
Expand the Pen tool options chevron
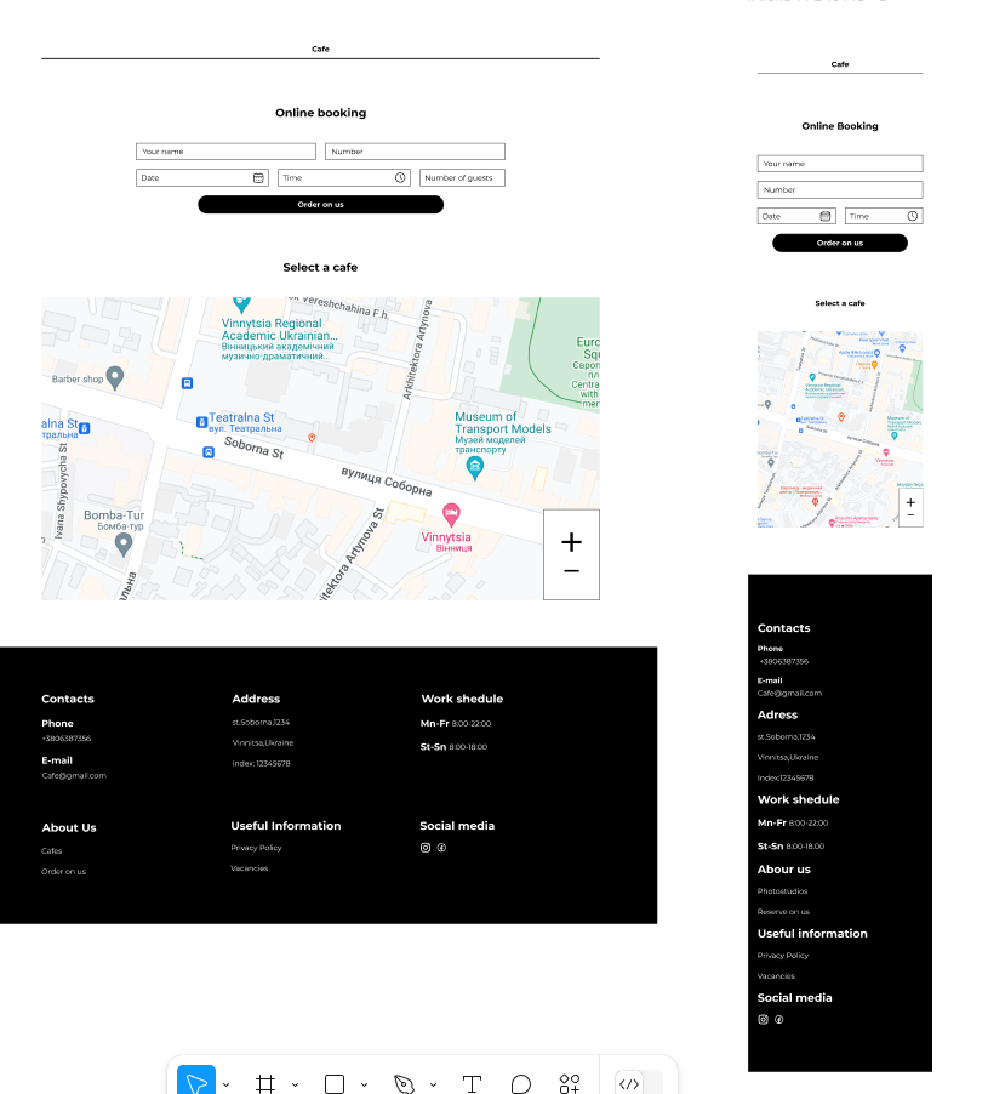(433, 1084)
